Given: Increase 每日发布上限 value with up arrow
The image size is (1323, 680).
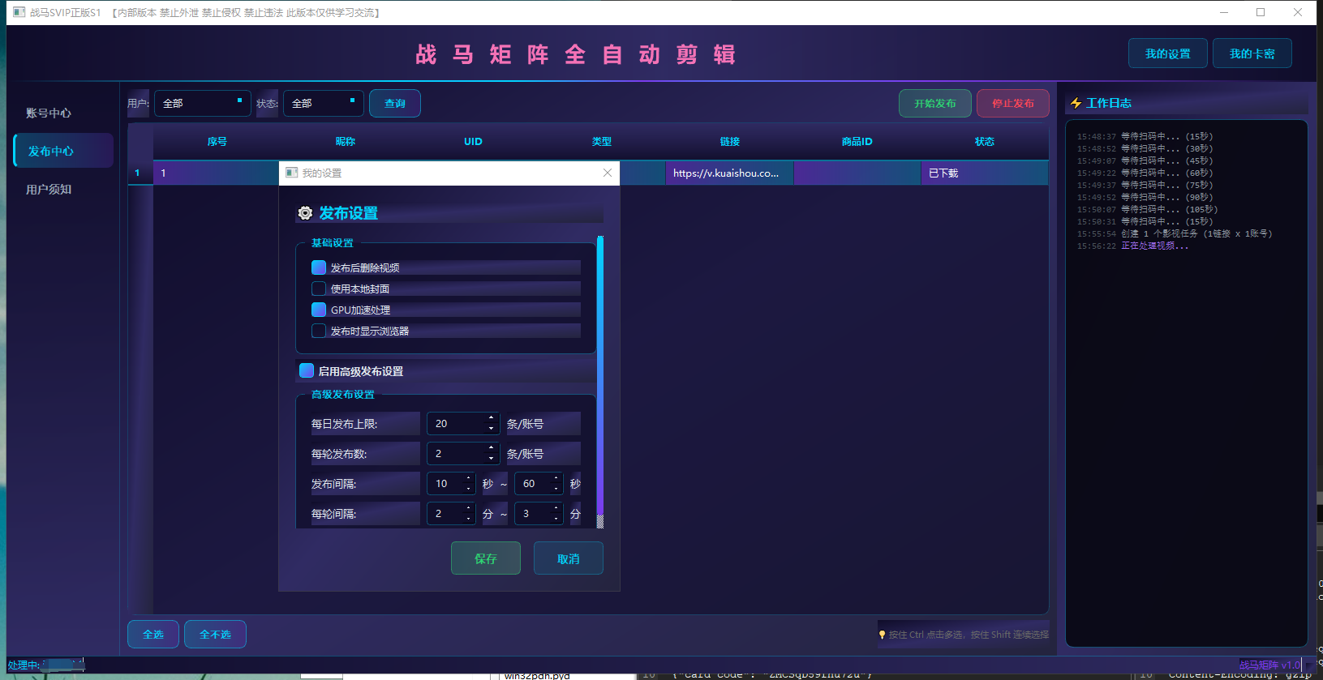Looking at the screenshot, I should (x=491, y=418).
